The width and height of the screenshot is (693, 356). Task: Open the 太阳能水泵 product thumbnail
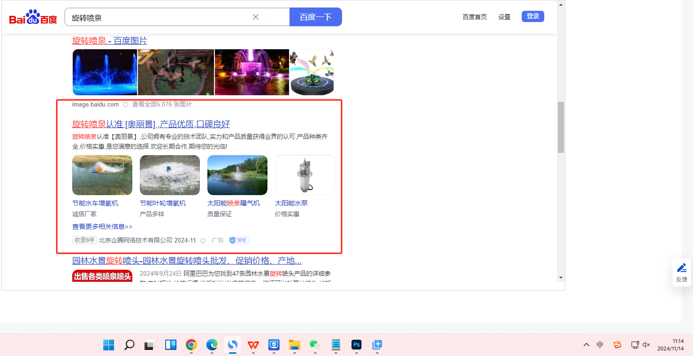[x=305, y=175]
